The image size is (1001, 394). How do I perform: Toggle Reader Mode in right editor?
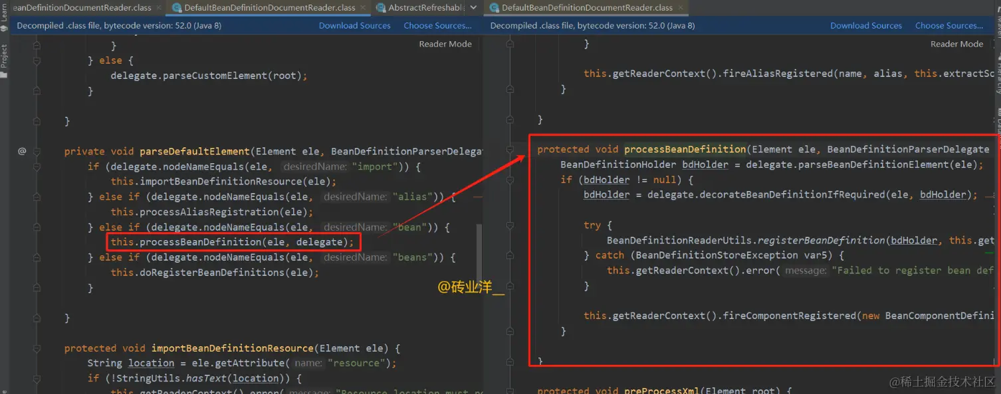pyautogui.click(x=956, y=44)
